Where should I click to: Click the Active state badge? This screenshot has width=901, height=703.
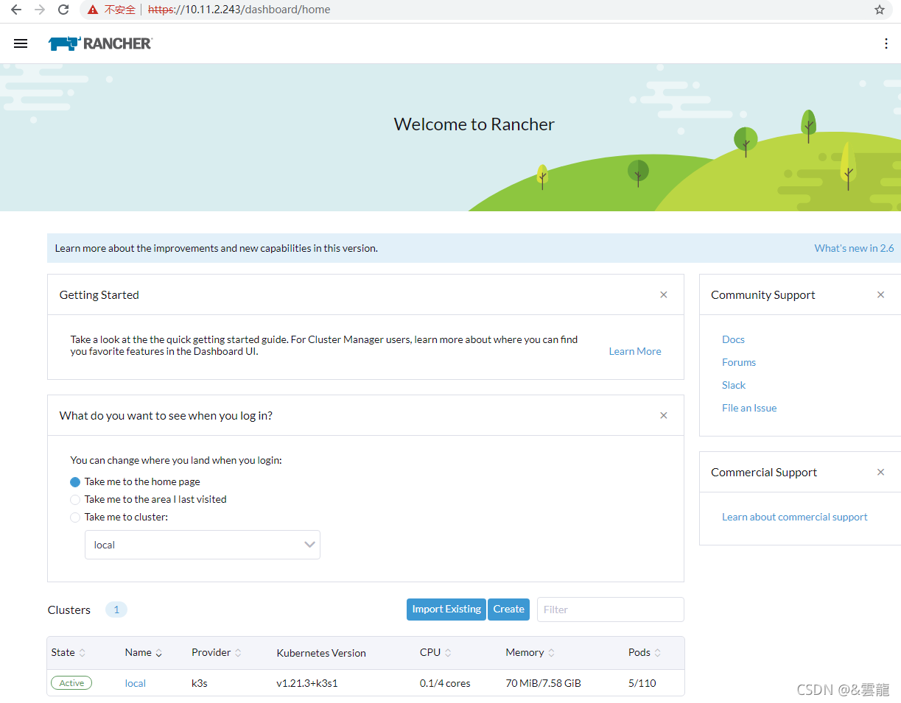pos(71,683)
